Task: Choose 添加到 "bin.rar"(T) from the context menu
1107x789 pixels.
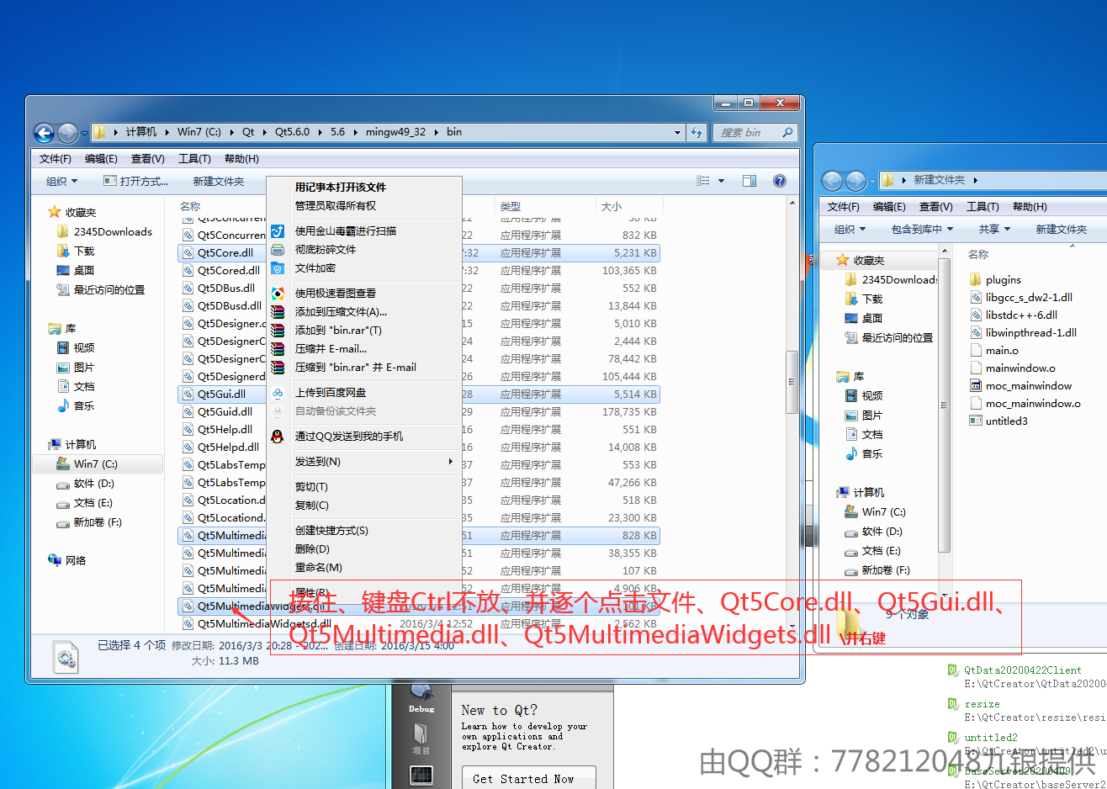Action: tap(338, 331)
